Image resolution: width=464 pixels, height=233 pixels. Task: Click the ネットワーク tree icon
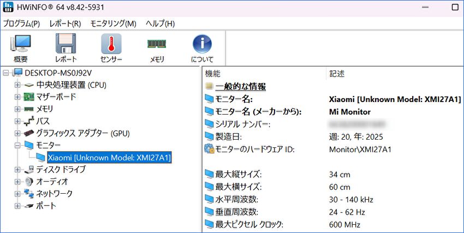[x=29, y=193]
